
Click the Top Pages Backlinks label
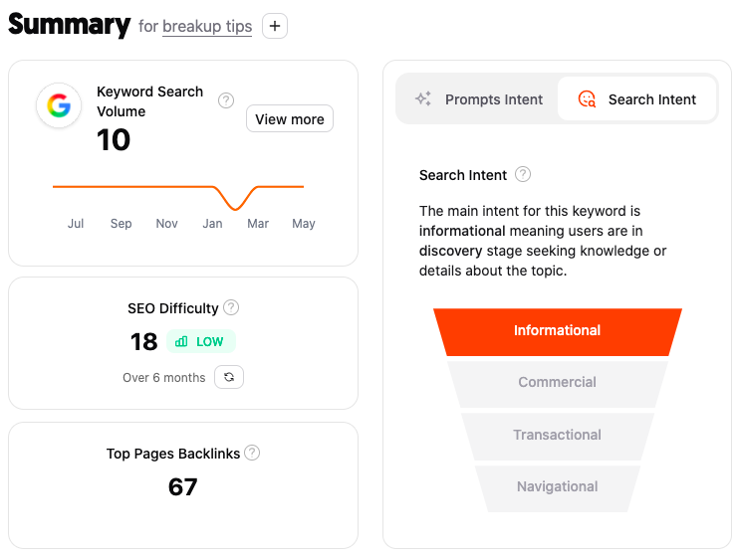click(173, 454)
